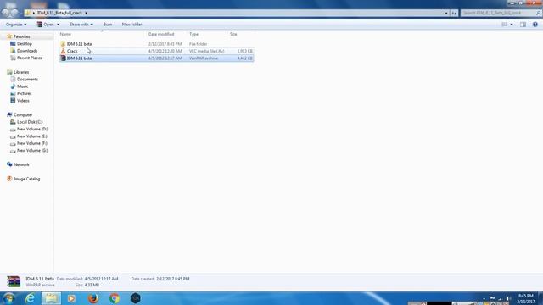Open New Volume (D:)
Image resolution: width=543 pixels, height=305 pixels.
[x=32, y=129]
